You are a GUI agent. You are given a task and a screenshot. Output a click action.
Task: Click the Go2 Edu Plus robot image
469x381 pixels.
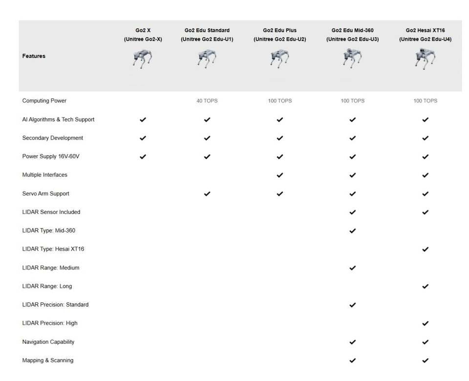279,59
